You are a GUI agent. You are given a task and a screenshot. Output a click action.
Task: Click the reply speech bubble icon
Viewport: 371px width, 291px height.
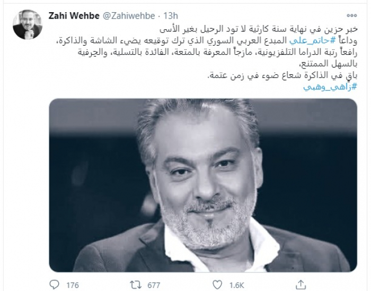(55, 285)
